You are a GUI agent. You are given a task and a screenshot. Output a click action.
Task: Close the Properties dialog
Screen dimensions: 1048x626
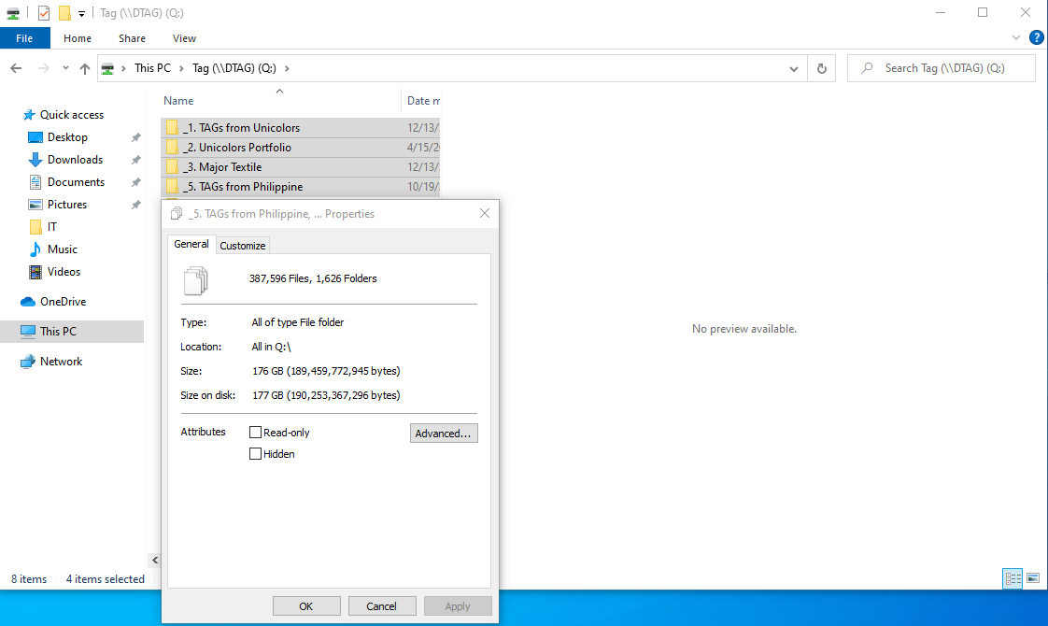pos(485,213)
